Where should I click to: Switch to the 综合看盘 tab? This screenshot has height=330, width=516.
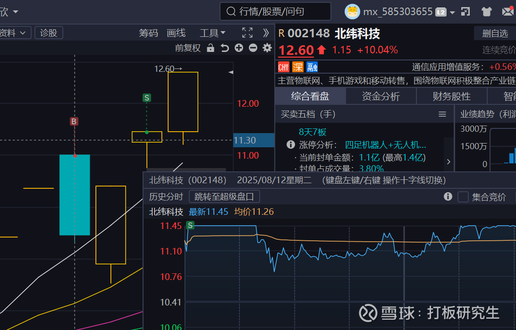tap(310, 96)
